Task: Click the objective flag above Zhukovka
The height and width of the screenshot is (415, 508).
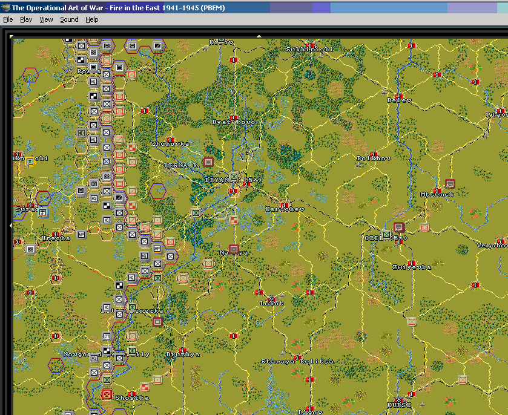Action: [x=170, y=140]
